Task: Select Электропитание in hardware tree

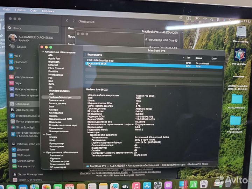Action: 59,131
